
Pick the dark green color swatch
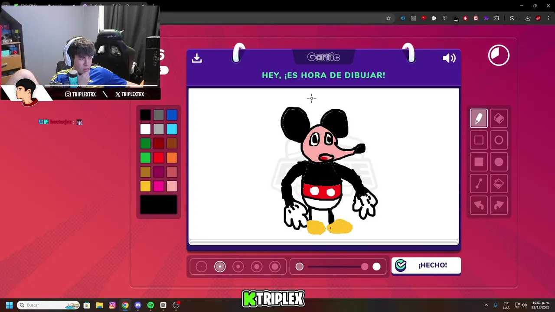tap(145, 143)
